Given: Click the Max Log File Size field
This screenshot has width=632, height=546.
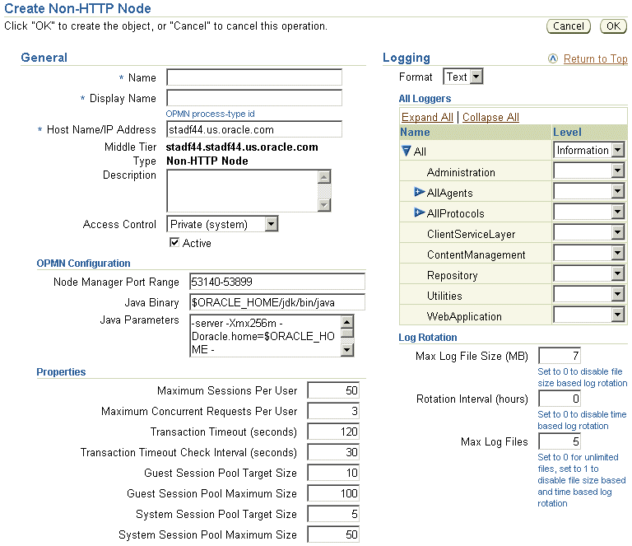Looking at the screenshot, I should click(x=560, y=356).
